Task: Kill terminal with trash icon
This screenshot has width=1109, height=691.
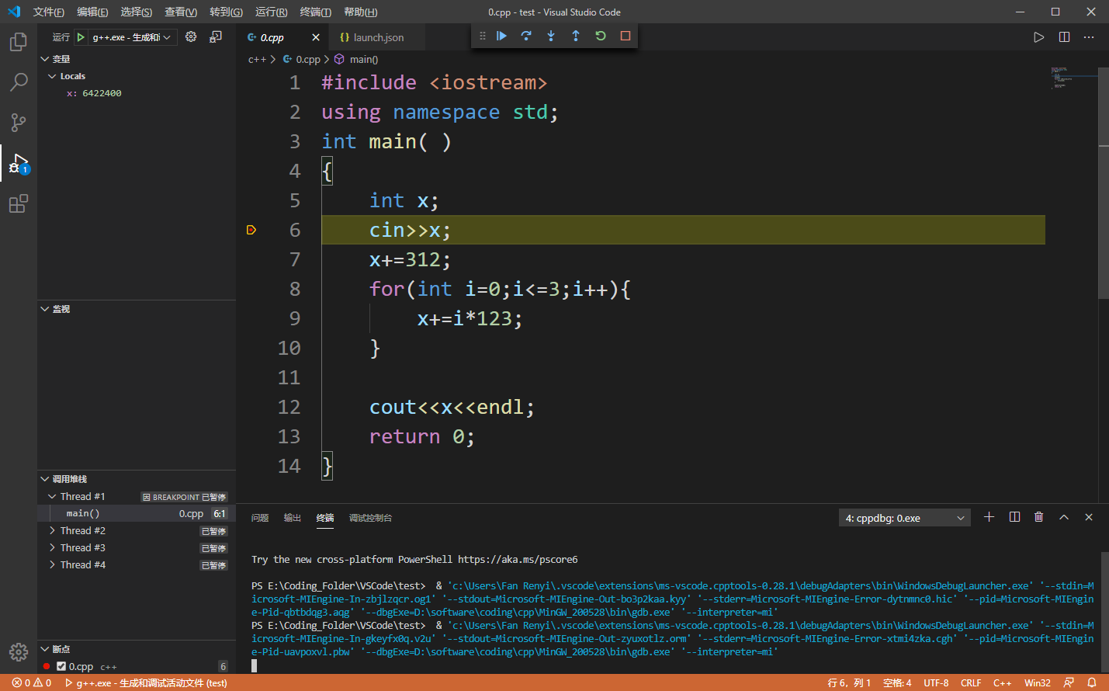Action: [x=1039, y=517]
